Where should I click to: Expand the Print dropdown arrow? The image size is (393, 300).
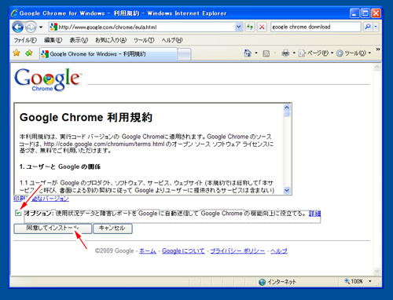[294, 53]
